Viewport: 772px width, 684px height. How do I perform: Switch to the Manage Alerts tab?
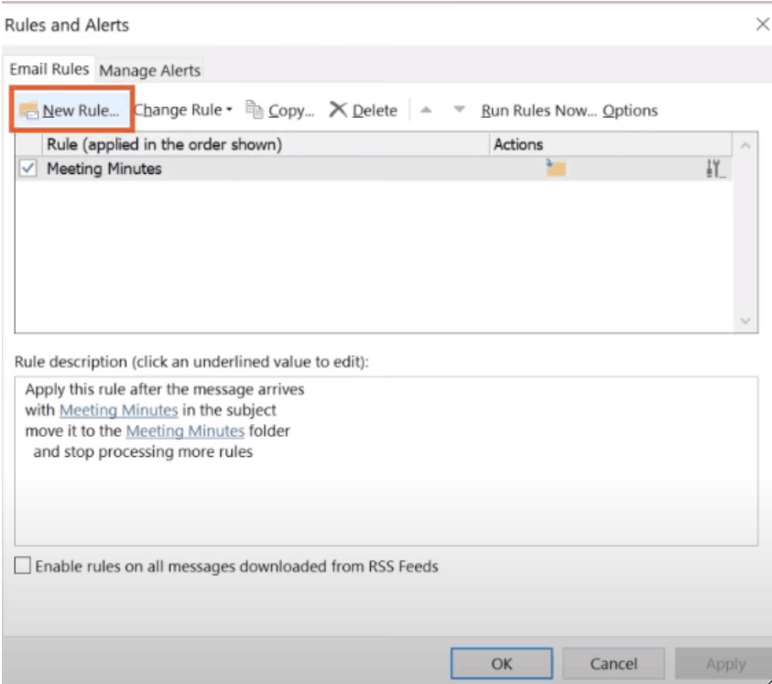[149, 71]
